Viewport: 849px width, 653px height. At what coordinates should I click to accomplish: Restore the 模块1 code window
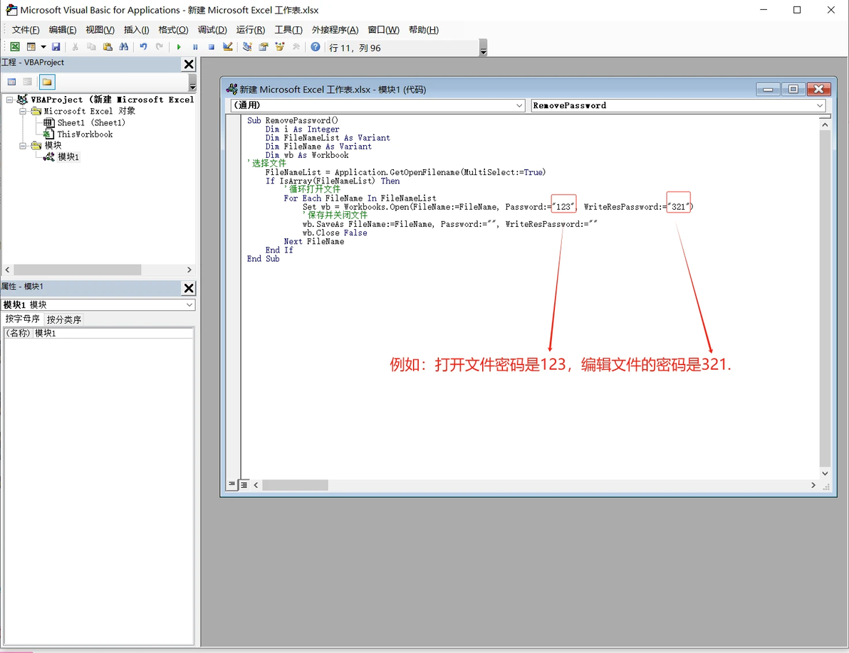(793, 89)
